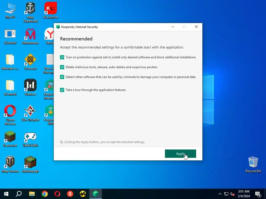Viewport: 266px width, 199px height.
Task: Launch Google Chrome from taskbar
Action: [x=45, y=194]
